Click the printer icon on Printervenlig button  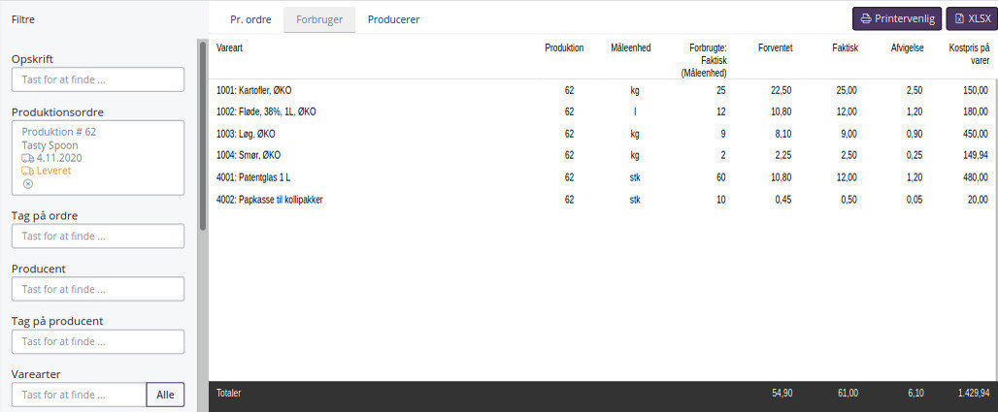click(x=866, y=18)
